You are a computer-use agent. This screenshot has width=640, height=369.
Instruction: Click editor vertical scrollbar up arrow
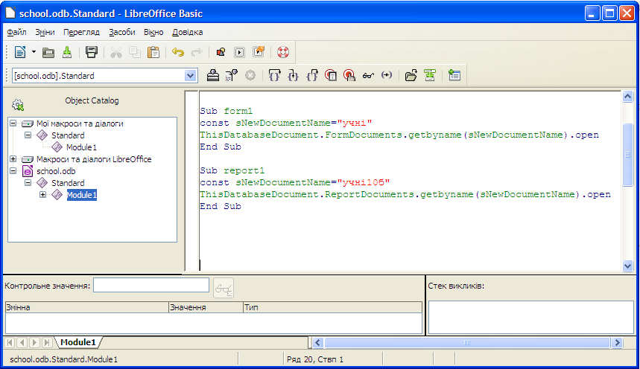628,97
